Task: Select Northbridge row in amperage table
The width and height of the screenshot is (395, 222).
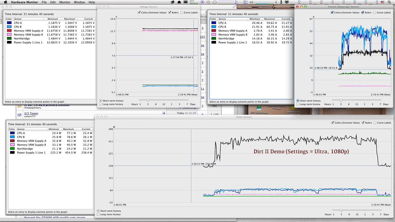Action: pos(226,39)
